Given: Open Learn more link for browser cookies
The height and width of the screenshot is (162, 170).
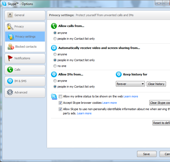Looking at the screenshot, I should click(x=109, y=103).
